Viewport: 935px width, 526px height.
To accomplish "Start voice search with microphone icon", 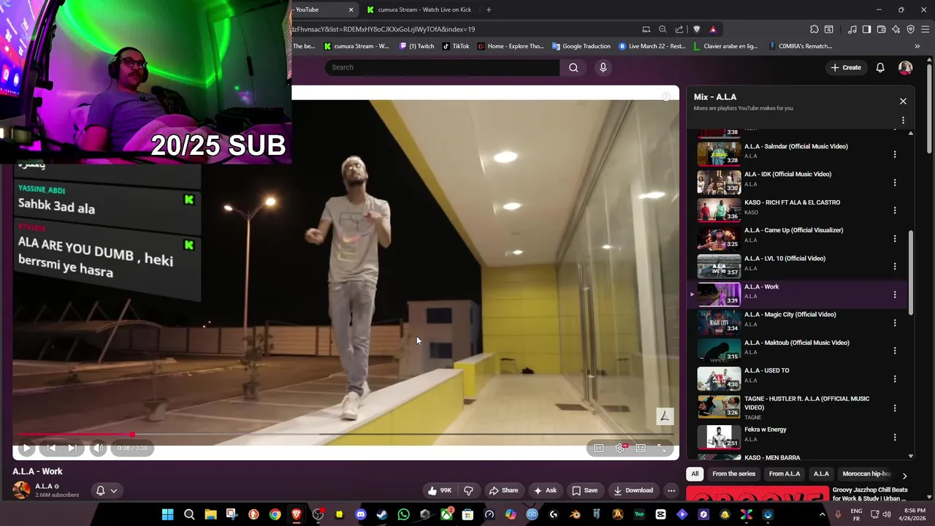I will click(x=603, y=67).
